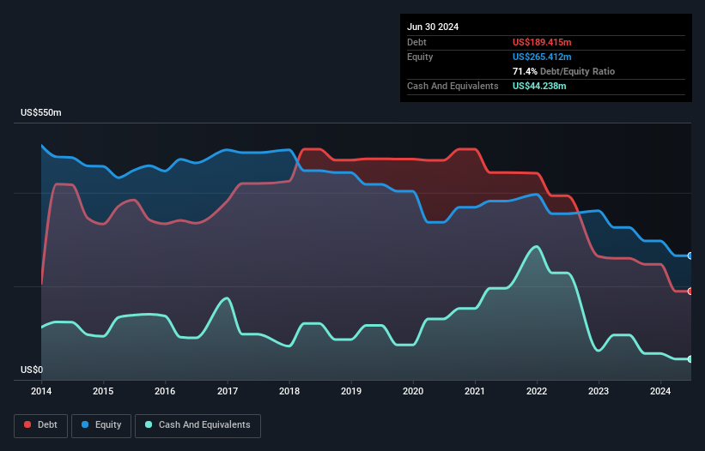Click the 2022 x-axis label
The image size is (705, 451).
pos(537,391)
